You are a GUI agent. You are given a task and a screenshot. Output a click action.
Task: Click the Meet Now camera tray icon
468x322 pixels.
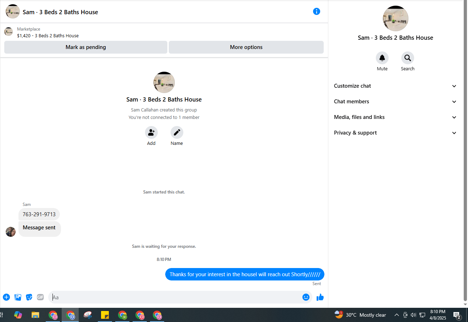[x=405, y=315]
